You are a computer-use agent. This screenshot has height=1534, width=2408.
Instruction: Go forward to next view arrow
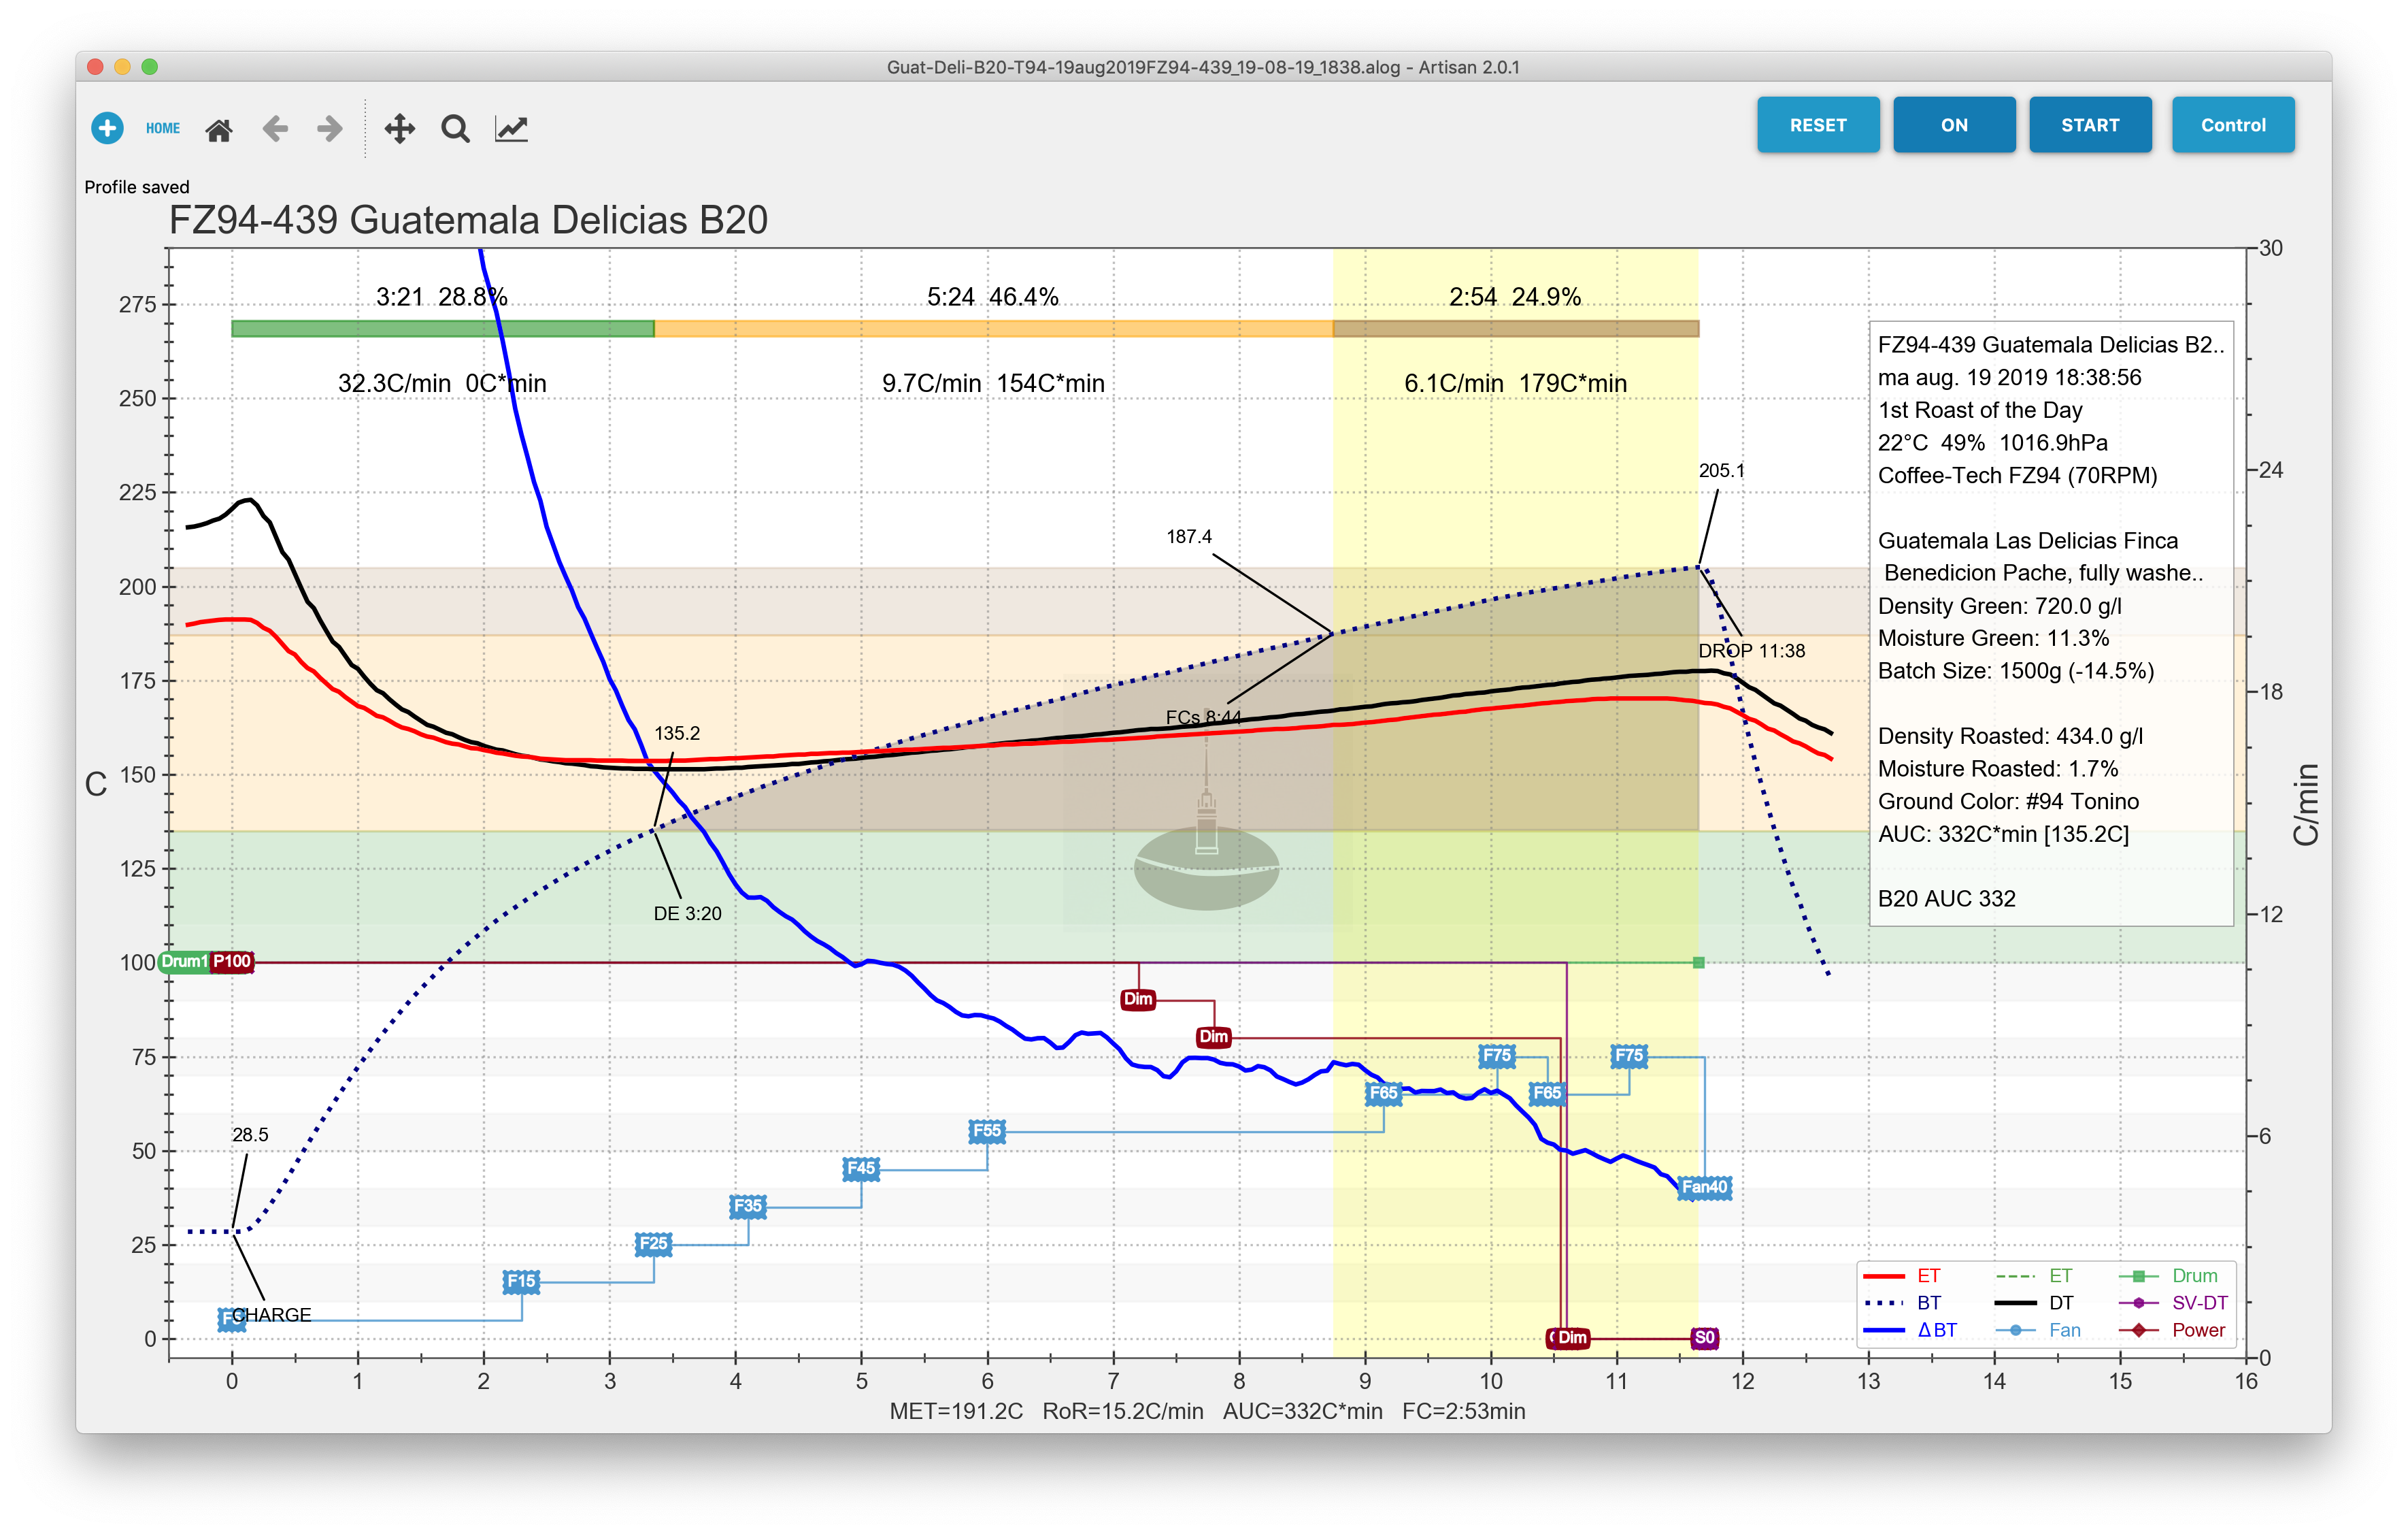[329, 128]
